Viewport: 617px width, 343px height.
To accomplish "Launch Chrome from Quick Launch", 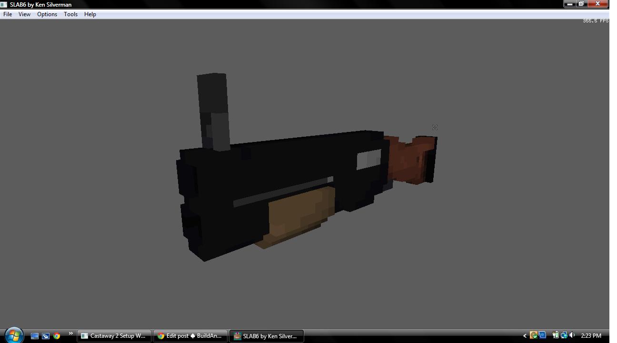I will (x=57, y=336).
